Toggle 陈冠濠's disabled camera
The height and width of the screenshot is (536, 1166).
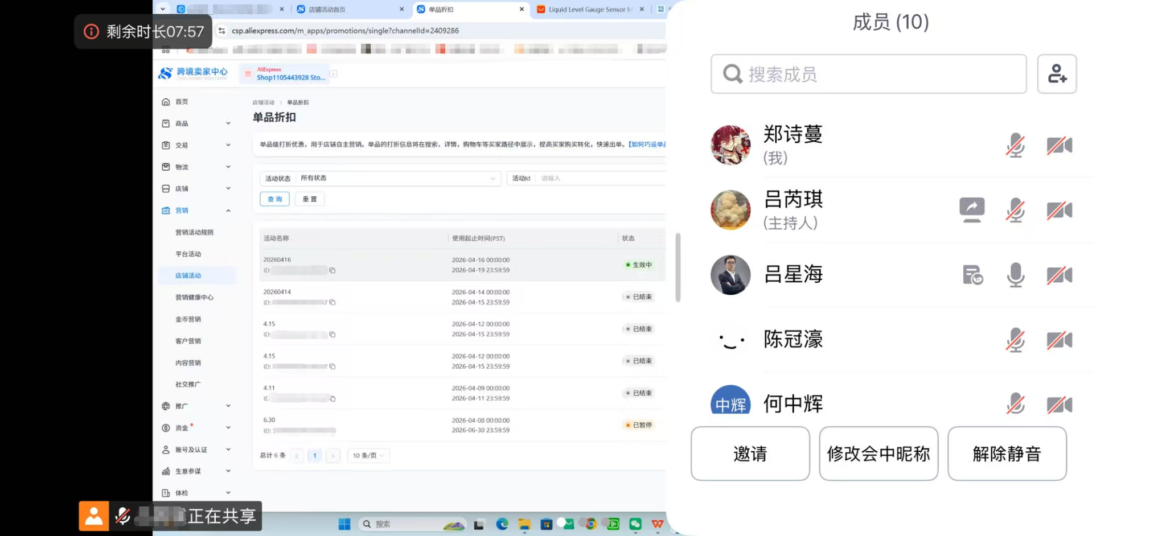(x=1059, y=340)
